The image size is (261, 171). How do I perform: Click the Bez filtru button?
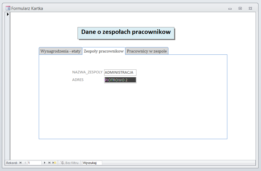tap(70, 163)
